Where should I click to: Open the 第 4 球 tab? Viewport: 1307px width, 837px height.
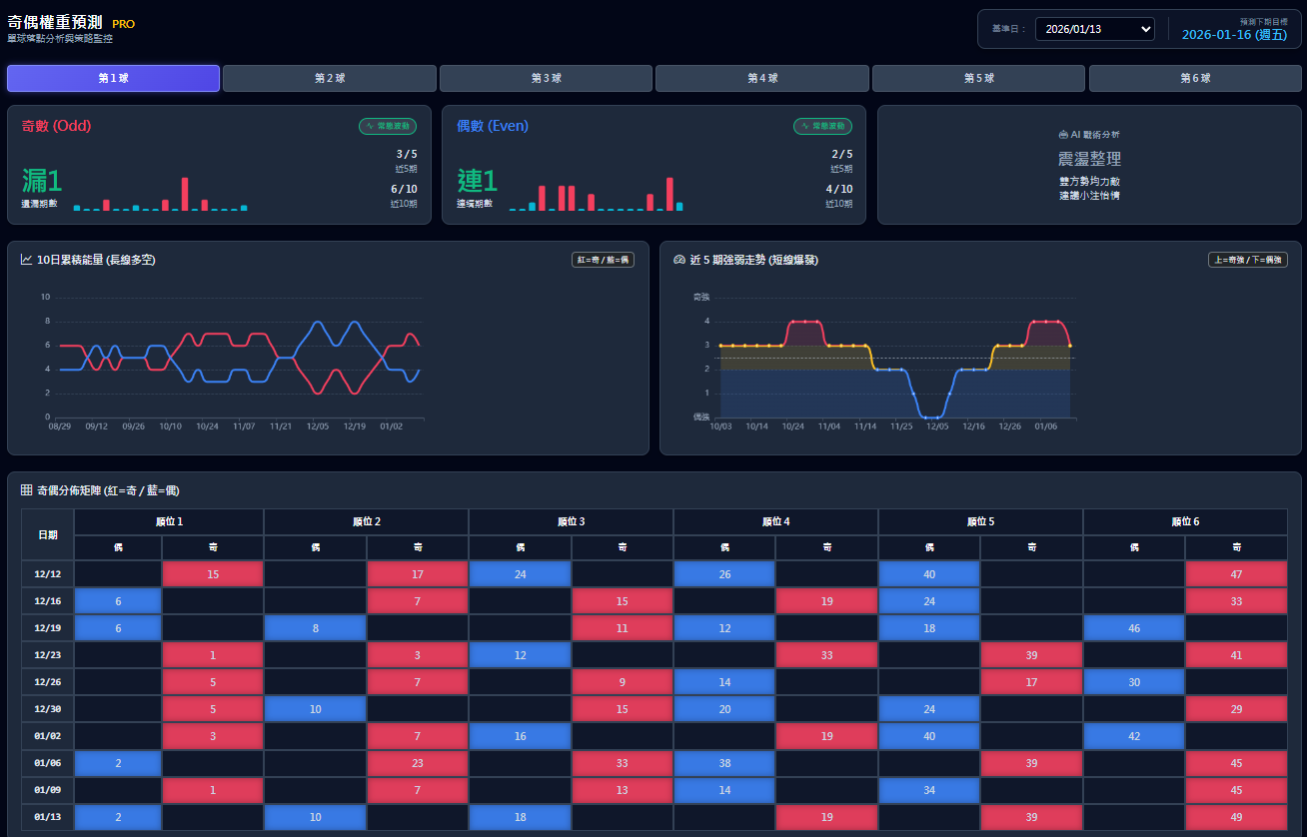tap(762, 78)
